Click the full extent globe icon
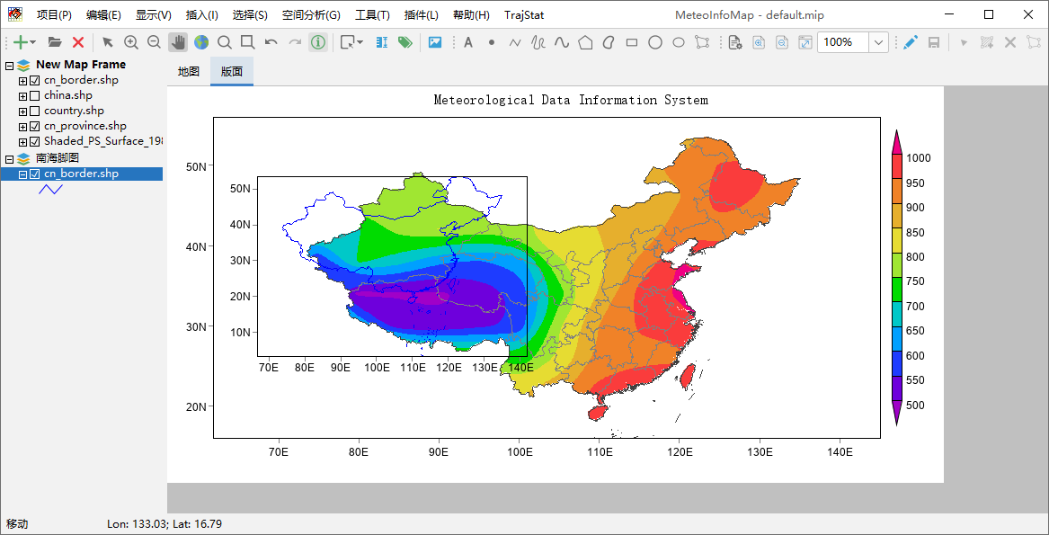Screen dimensions: 1049x535 201,42
